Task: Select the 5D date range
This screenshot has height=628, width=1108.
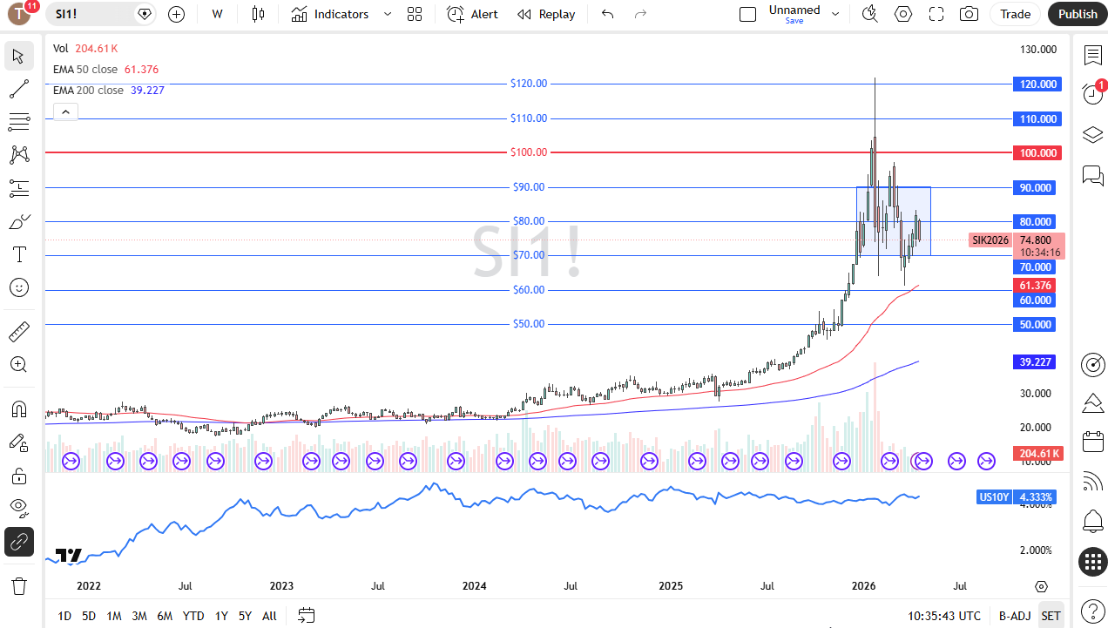Action: pos(89,616)
